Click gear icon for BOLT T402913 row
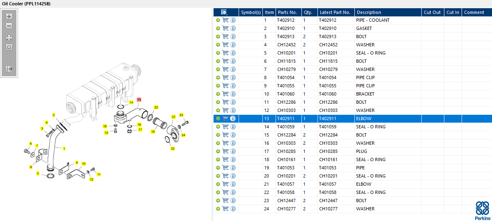Screen dimensions: 492x221 coord(218,36)
